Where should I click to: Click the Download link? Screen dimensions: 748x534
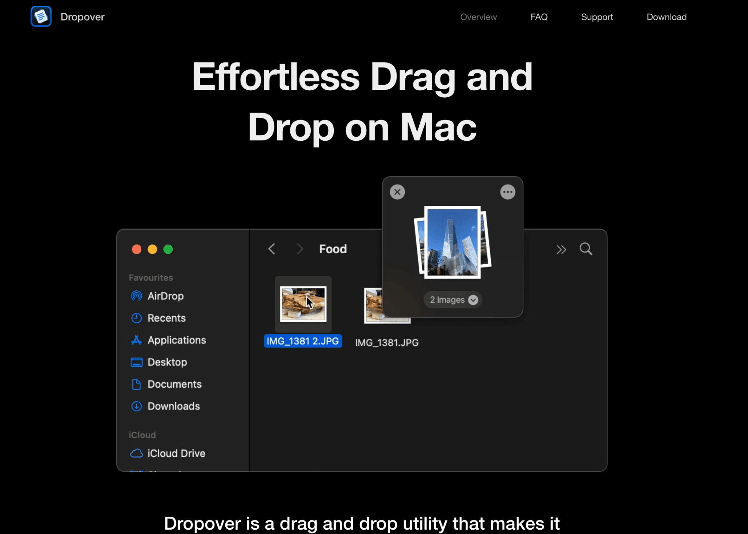pos(666,17)
